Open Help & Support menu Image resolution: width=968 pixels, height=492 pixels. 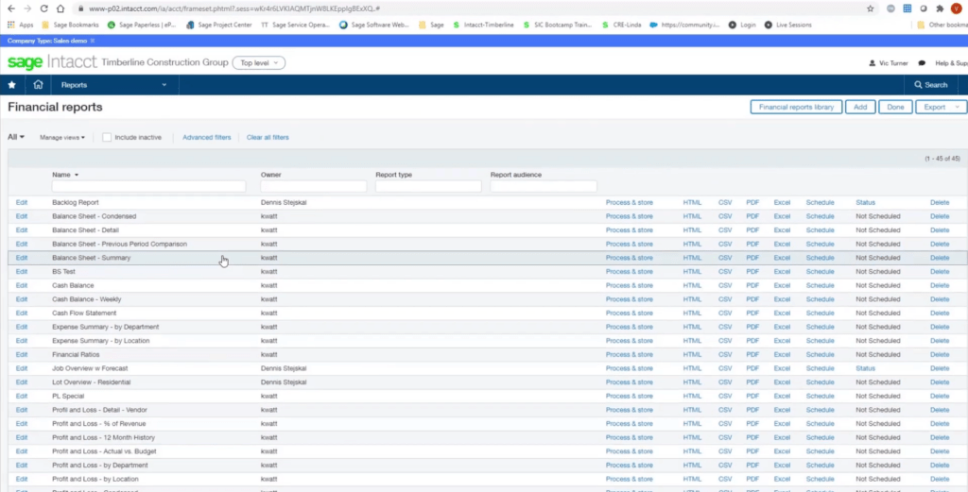pyautogui.click(x=951, y=63)
